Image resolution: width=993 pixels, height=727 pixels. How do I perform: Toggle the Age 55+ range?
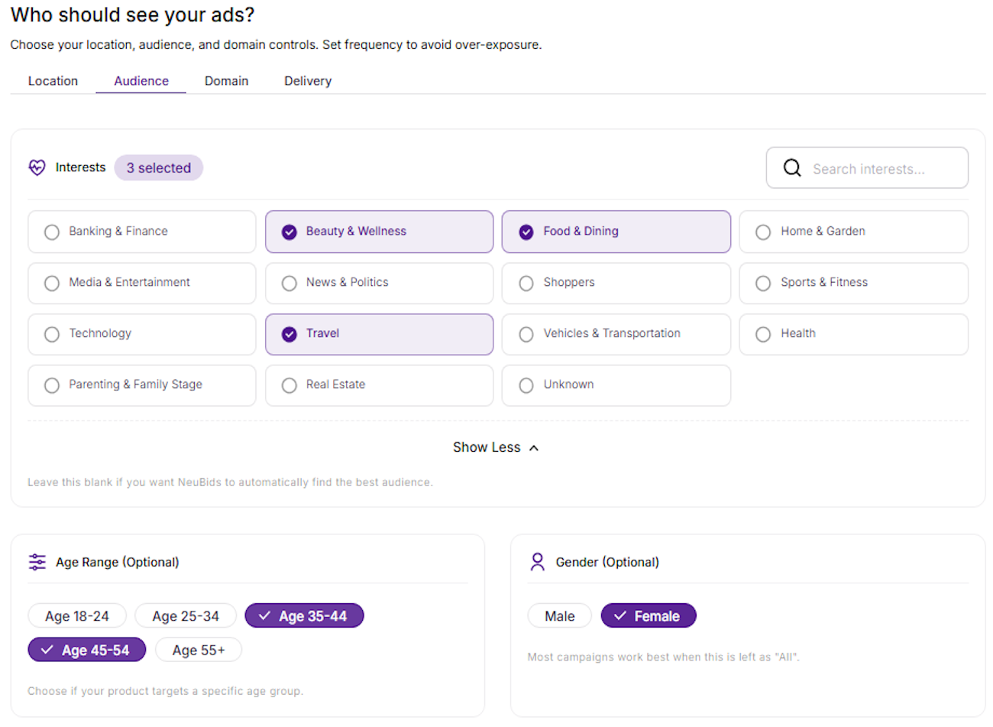tap(198, 650)
